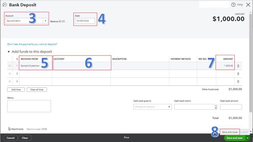Click Received From cell in row 2
Image resolution: width=253 pixels, height=142 pixels.
[x=36, y=74]
